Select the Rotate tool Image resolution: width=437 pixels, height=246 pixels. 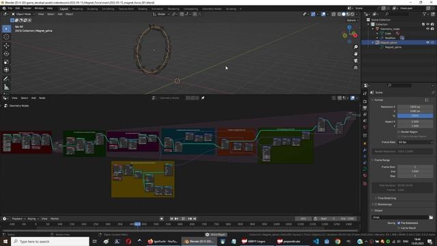pyautogui.click(x=6, y=53)
